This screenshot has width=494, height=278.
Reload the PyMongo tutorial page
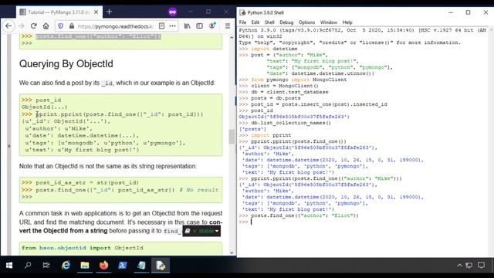(34, 25)
